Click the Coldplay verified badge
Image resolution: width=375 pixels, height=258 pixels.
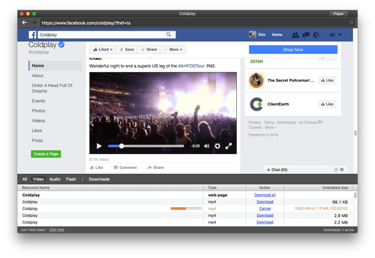tap(61, 45)
